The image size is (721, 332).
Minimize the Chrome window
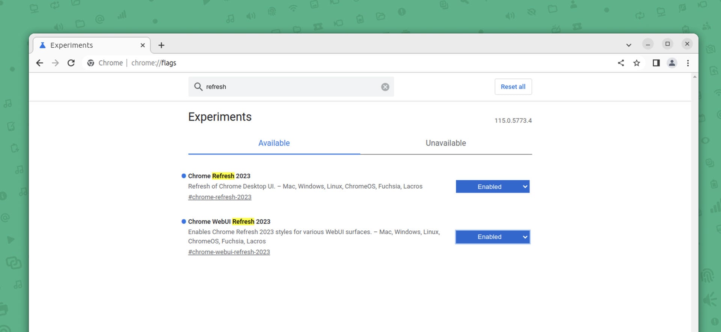(x=648, y=44)
